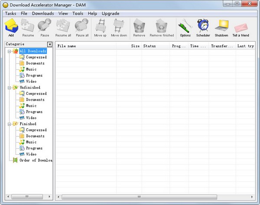This screenshot has width=260, height=205.
Task: Collapse the Unfinished tree node
Action: pos(10,88)
